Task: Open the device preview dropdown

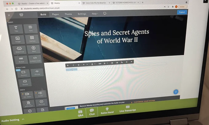Action: coord(105,13)
